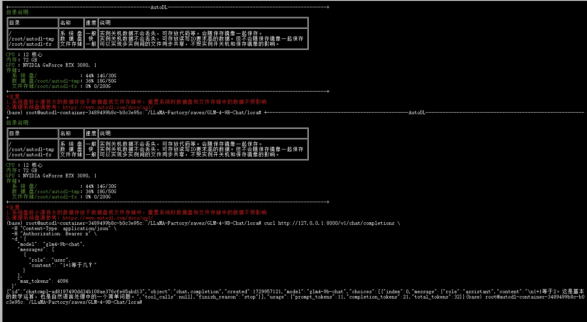Click the final shell prompt cursor at the bottom
The height and width of the screenshot is (322, 587).
[143, 303]
